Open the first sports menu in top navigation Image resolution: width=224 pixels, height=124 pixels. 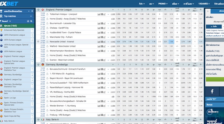click(142, 4)
